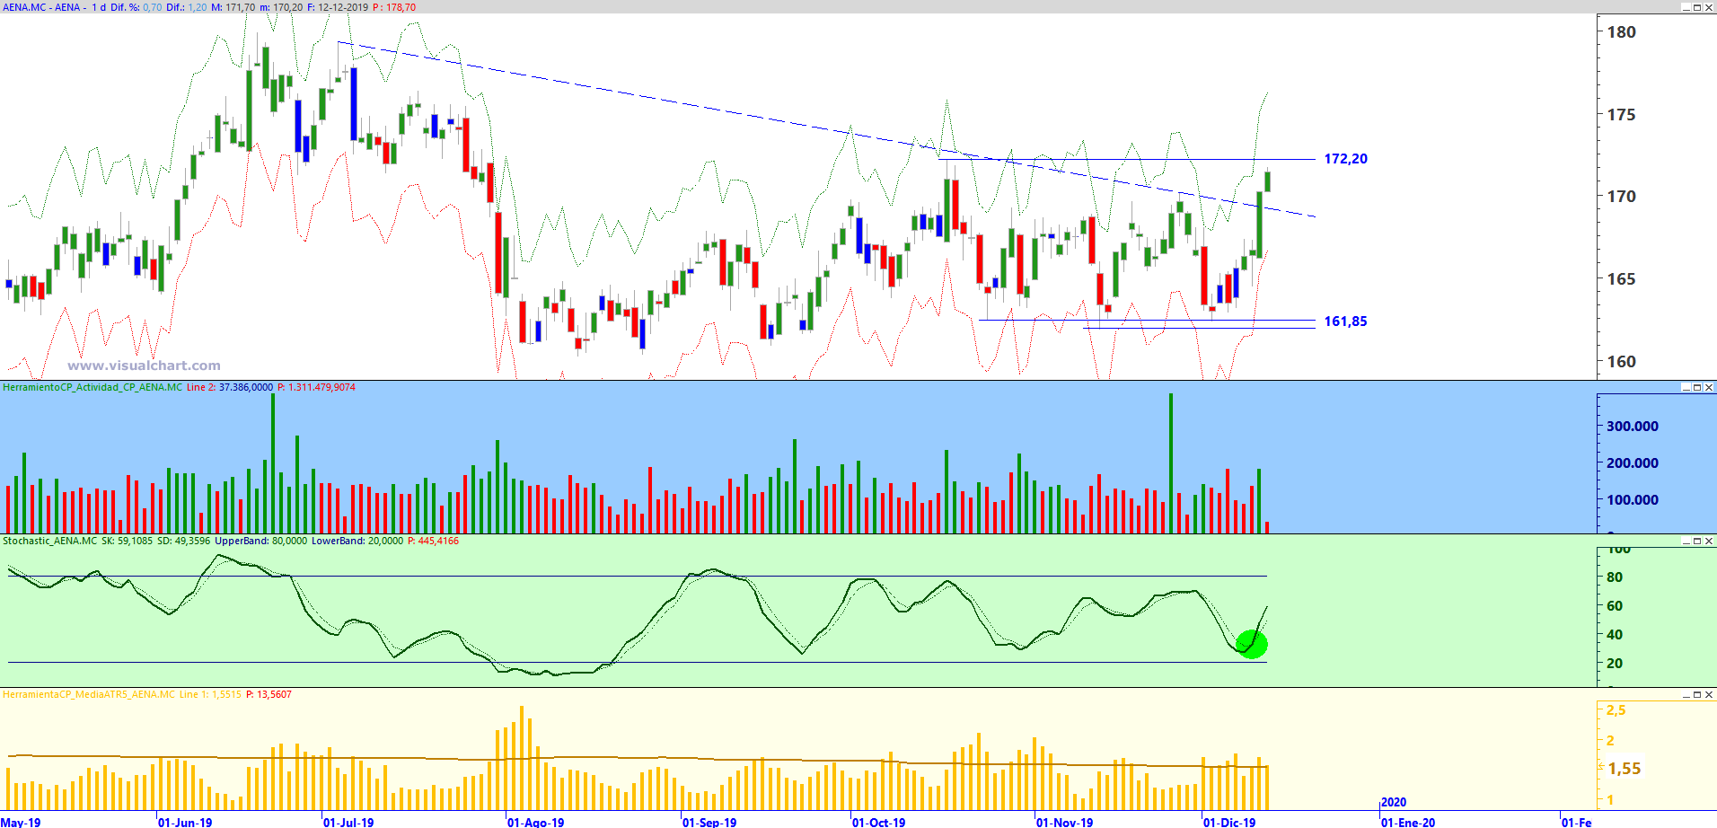Maximize the MediaATR5 indicator pane
Image resolution: width=1717 pixels, height=828 pixels.
1697,694
